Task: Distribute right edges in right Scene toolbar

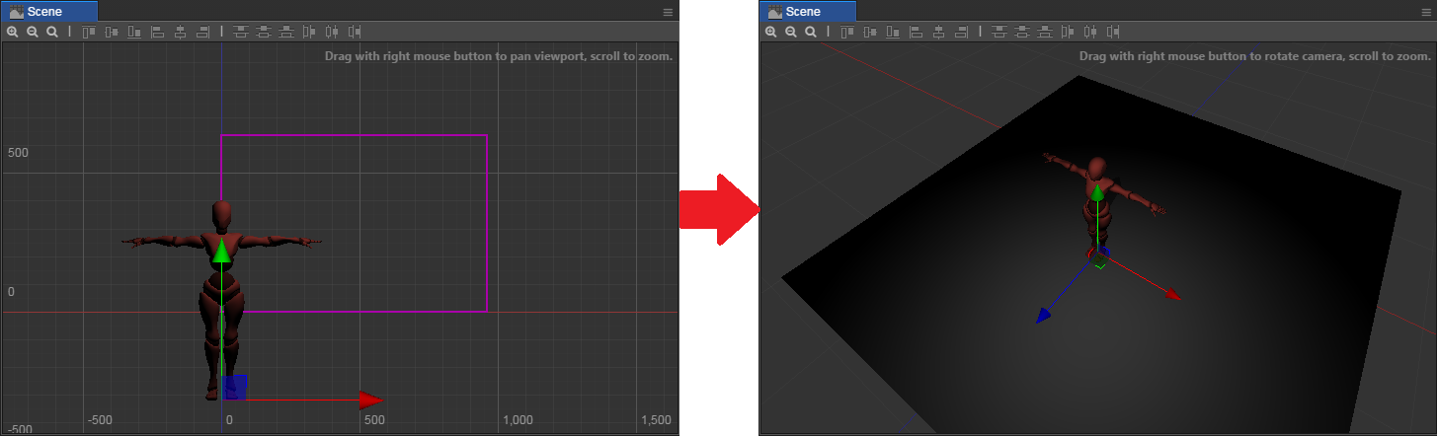Action: tap(1113, 32)
